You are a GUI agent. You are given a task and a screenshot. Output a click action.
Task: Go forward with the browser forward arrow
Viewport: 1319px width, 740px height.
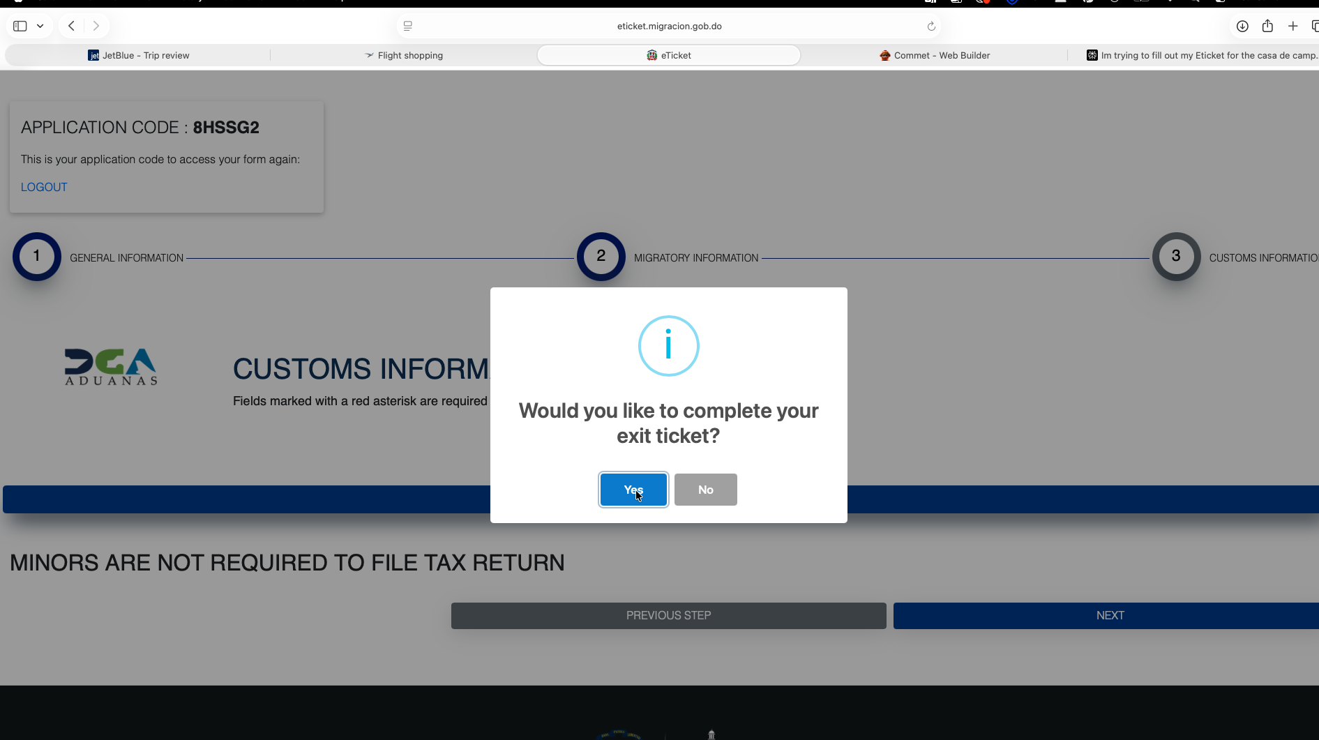tap(96, 26)
